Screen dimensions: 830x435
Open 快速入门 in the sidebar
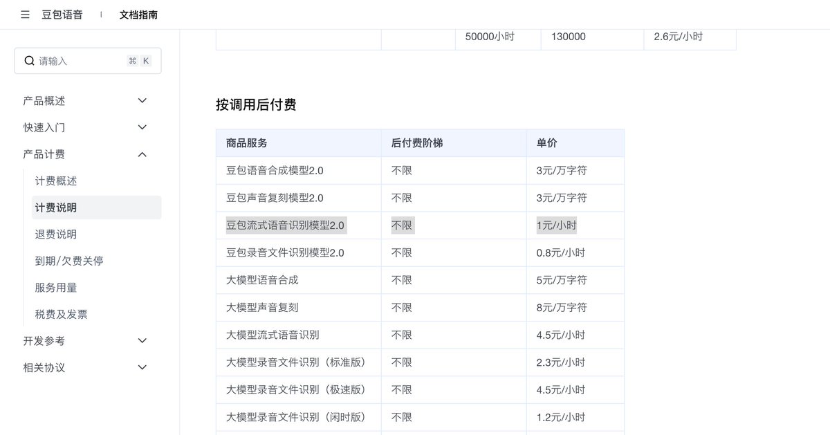coord(44,127)
